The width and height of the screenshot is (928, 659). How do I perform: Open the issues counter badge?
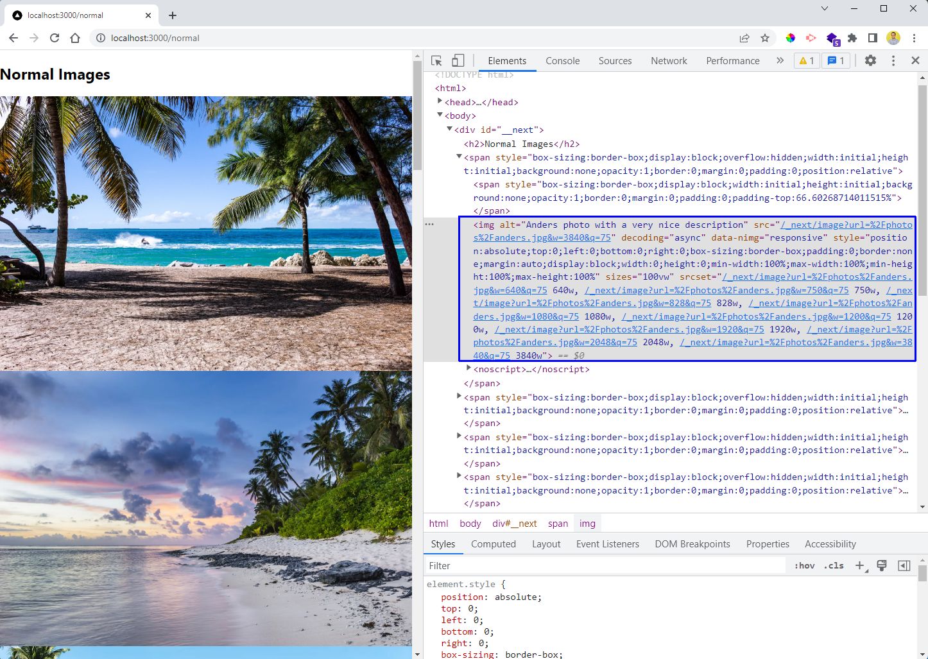click(836, 60)
